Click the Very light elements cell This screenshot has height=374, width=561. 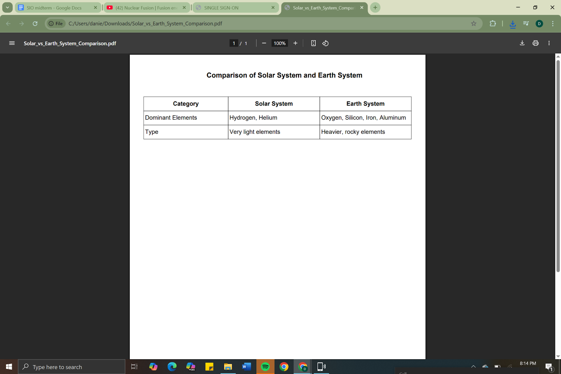(274, 132)
